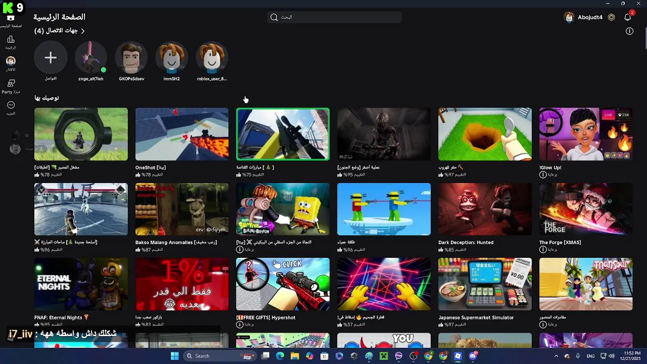This screenshot has width=647, height=364.
Task: Open the highlighted sniper duels game thumbnail
Action: click(283, 134)
